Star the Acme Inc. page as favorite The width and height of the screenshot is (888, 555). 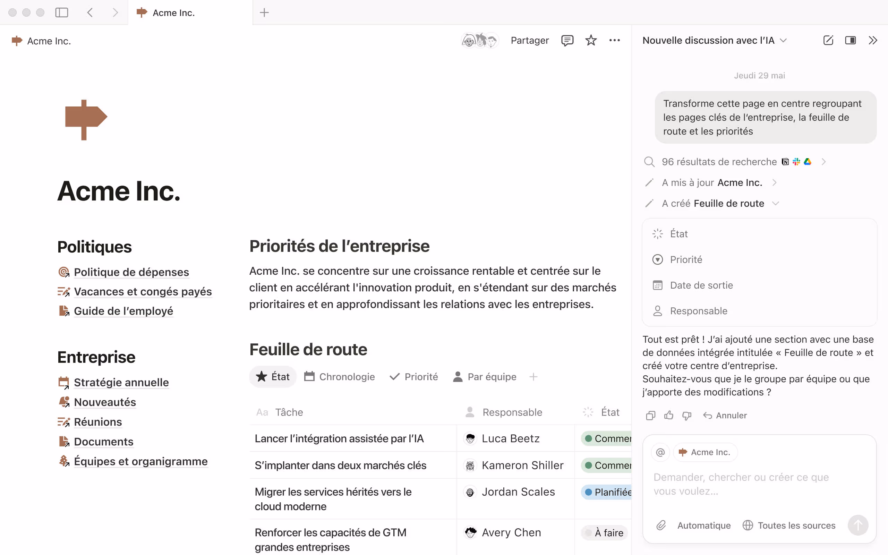591,40
